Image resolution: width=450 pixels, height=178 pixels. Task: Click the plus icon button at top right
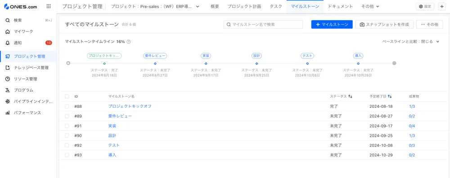pyautogui.click(x=442, y=6)
